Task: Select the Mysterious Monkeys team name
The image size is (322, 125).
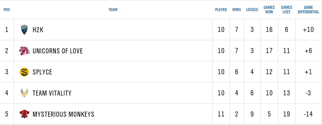Action: (63, 114)
